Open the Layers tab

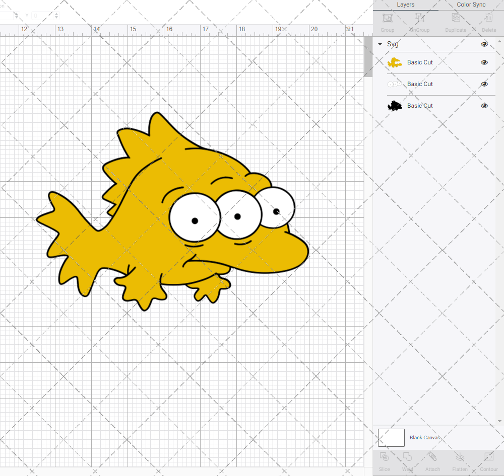click(405, 5)
